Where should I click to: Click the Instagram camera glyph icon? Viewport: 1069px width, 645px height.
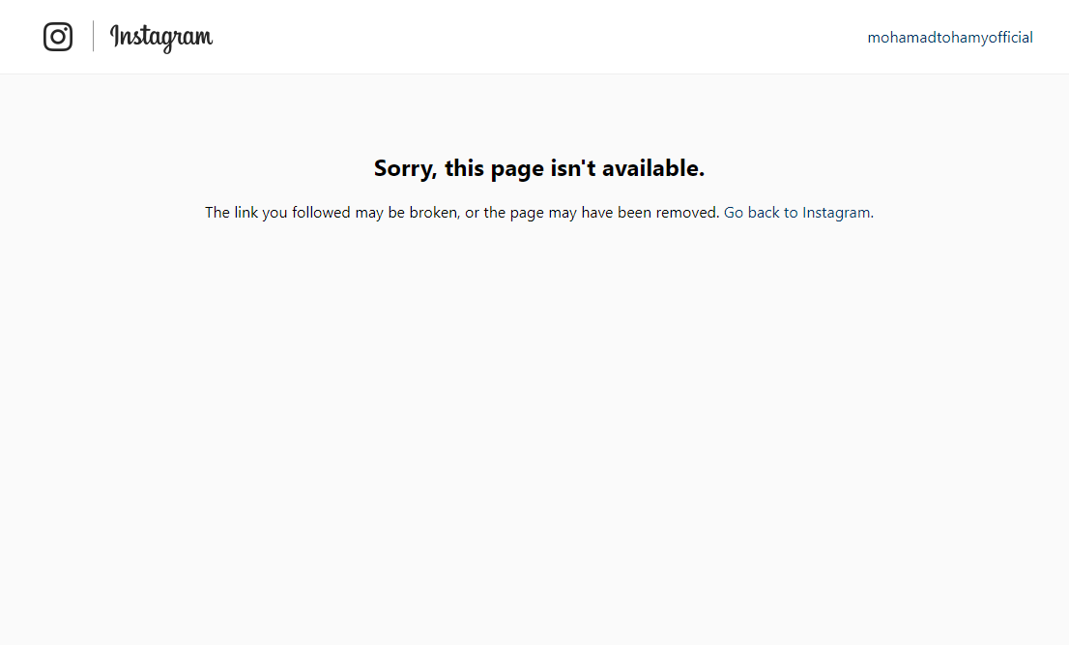(x=58, y=37)
